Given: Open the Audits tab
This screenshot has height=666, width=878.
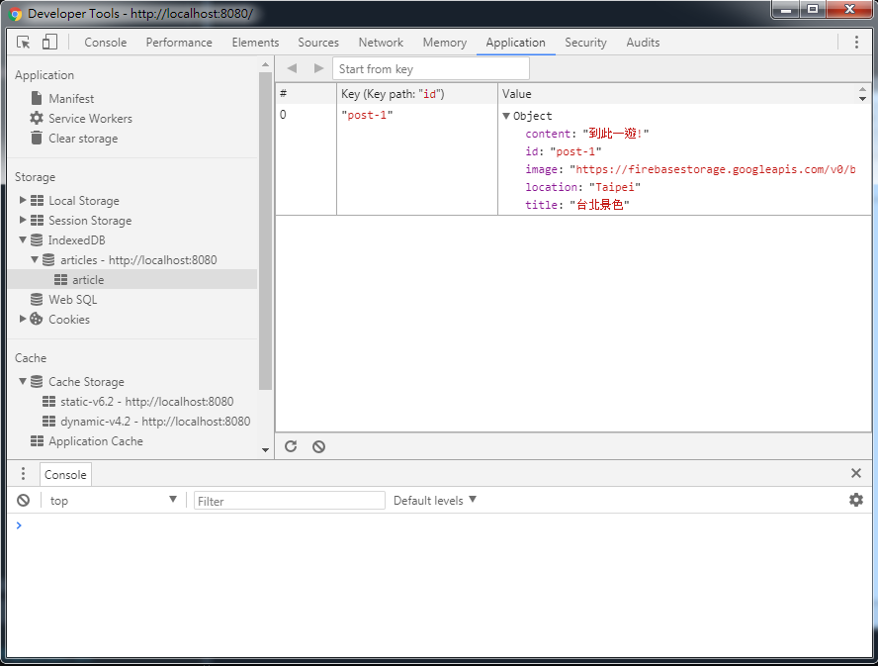Looking at the screenshot, I should point(643,42).
